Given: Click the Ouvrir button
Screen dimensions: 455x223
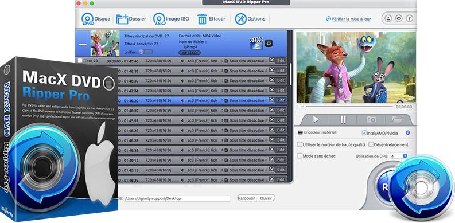Looking at the screenshot, I should point(266,198).
